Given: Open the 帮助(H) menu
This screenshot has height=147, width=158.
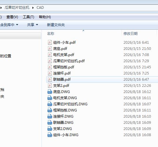Looking at the screenshot, I should click(45, 17).
